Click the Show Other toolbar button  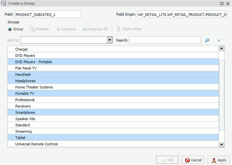pyautogui.click(x=129, y=29)
